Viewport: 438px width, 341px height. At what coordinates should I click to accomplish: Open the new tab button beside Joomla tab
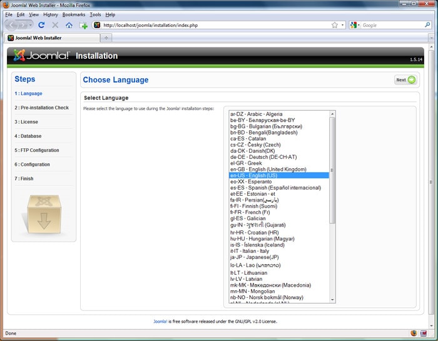[106, 38]
